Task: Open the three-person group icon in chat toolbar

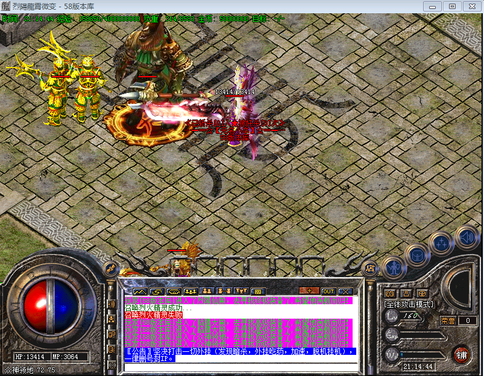Action: pos(190,292)
